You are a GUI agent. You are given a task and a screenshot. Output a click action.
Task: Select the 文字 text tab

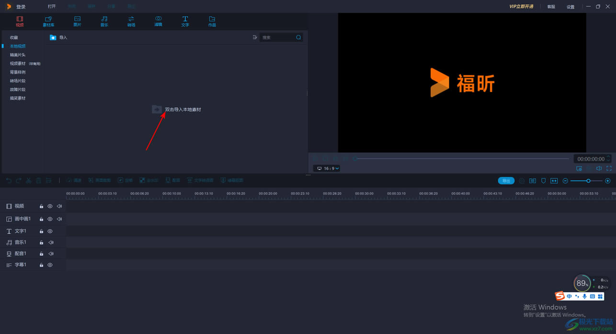(x=185, y=21)
